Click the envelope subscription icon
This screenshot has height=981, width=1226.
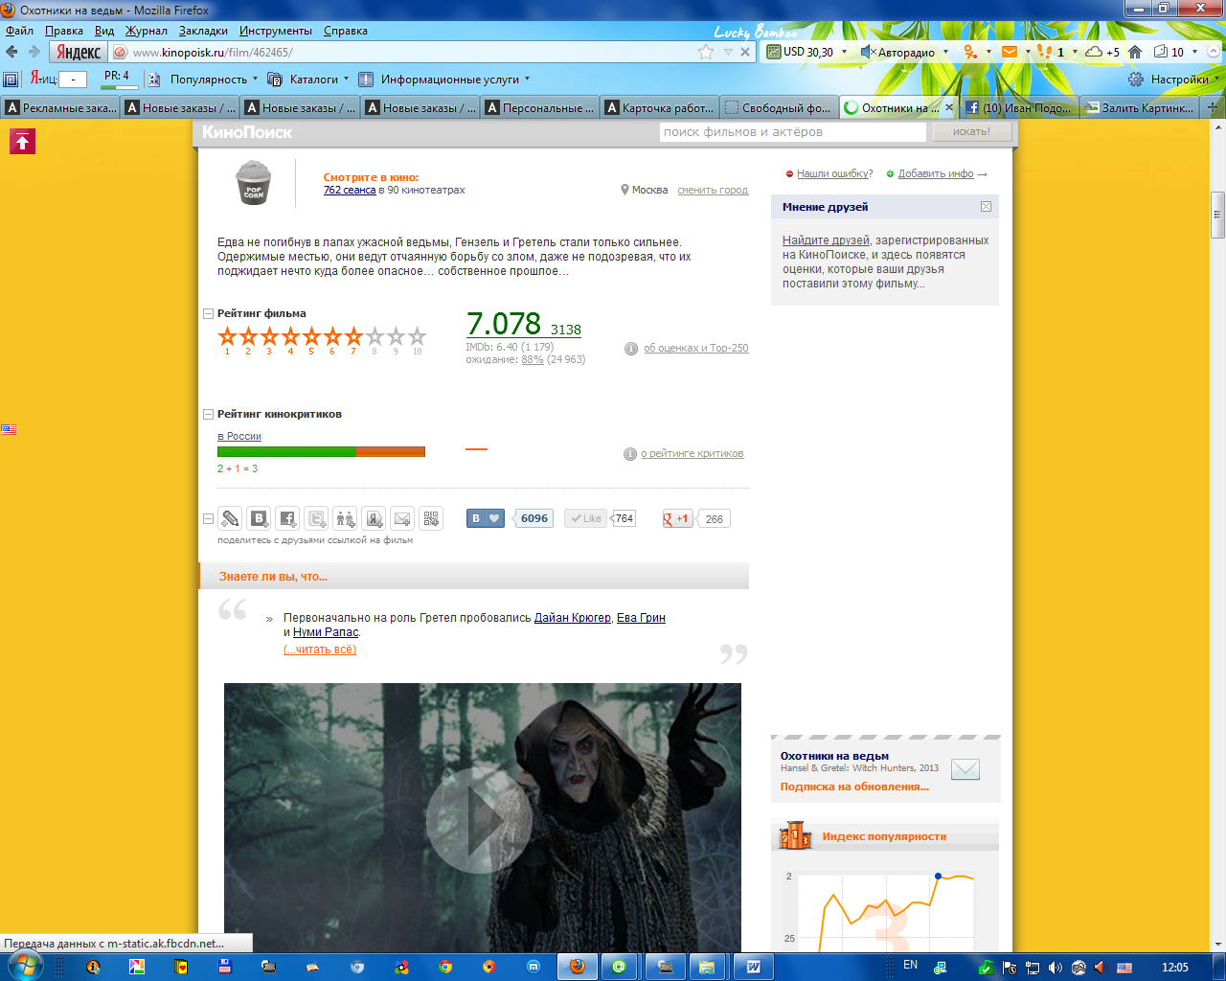pyautogui.click(x=965, y=768)
